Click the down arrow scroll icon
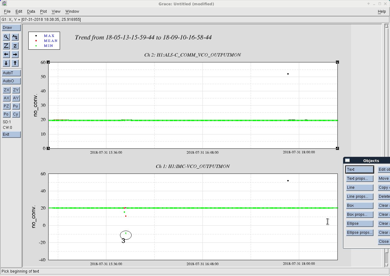The width and height of the screenshot is (390, 276). click(6, 63)
